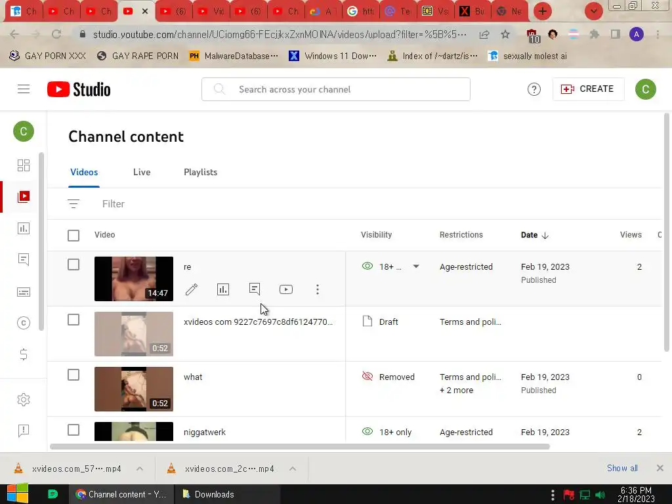Open Subtitles from the sidebar

(x=24, y=292)
